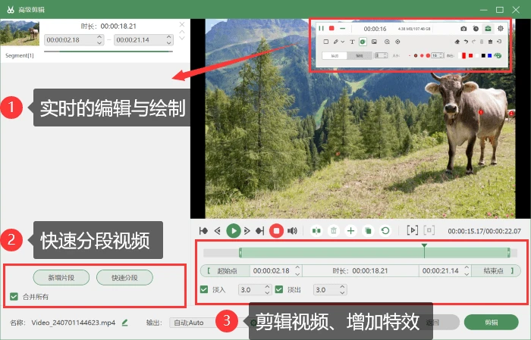Increase timeline start time 00:00:02.18 stepper

pos(297,267)
